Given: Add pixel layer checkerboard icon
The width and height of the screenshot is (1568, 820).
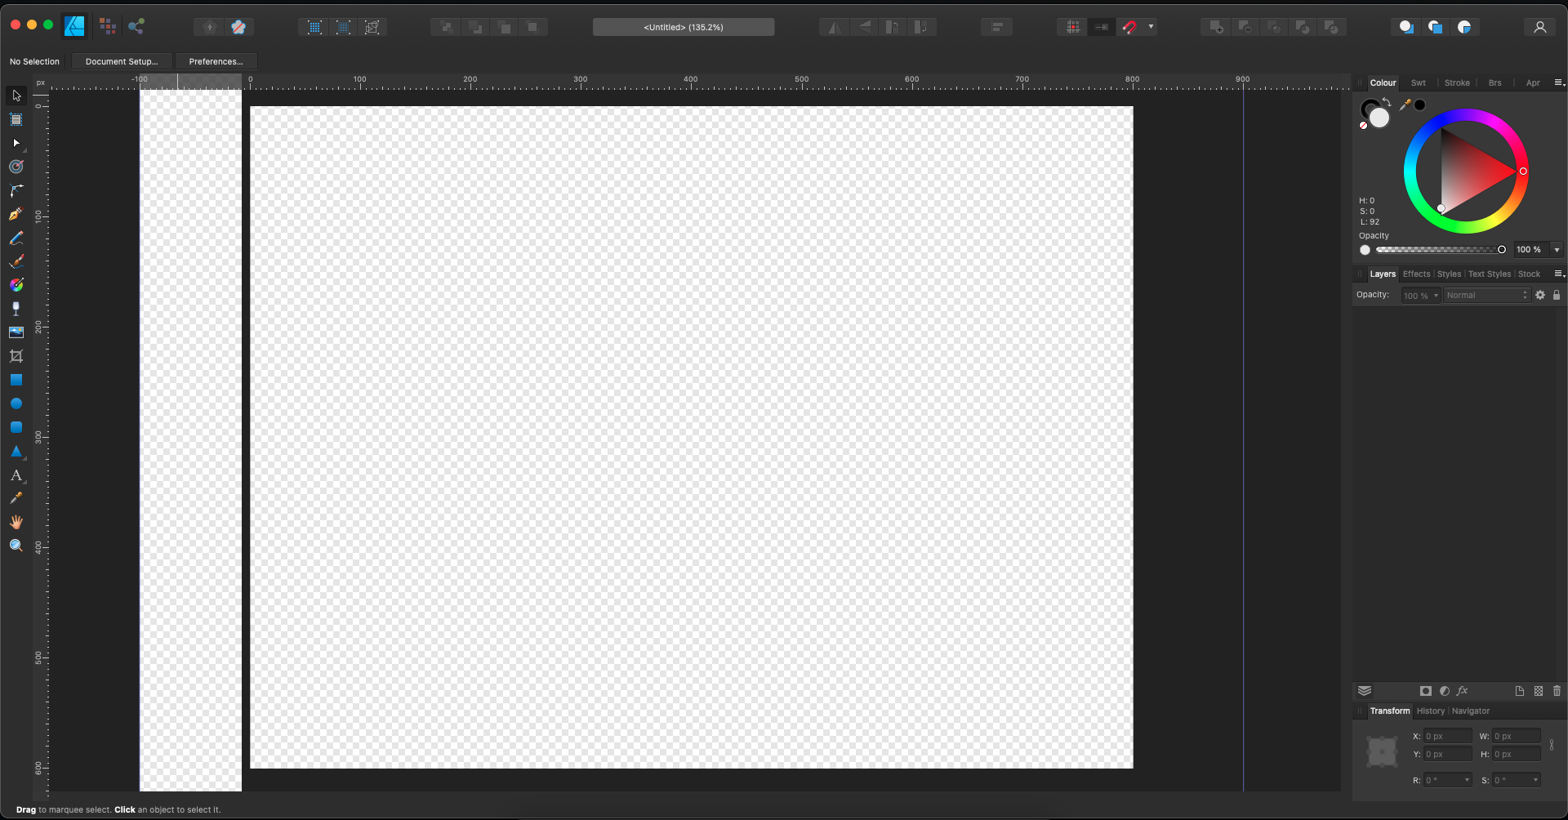Looking at the screenshot, I should (x=1539, y=691).
